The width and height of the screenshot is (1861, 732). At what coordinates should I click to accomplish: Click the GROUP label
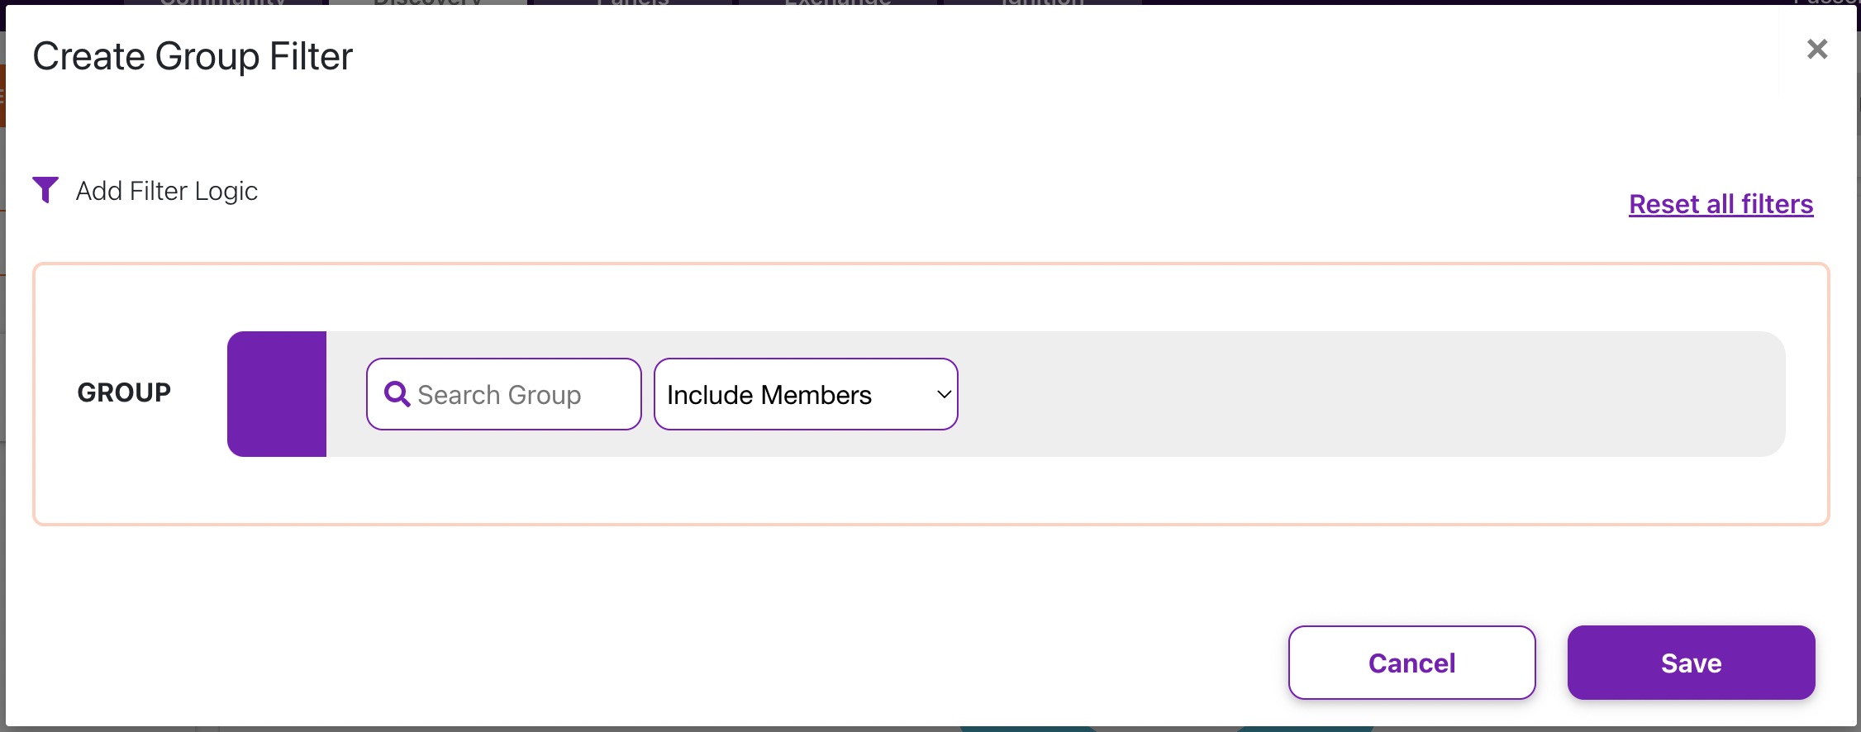[124, 392]
